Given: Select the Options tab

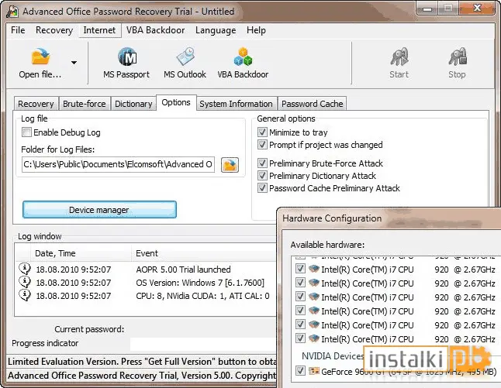Looking at the screenshot, I should point(176,102).
